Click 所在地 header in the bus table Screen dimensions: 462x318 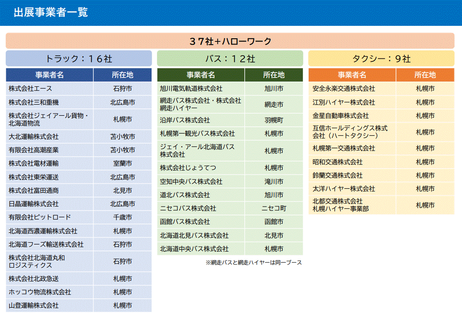(x=273, y=75)
